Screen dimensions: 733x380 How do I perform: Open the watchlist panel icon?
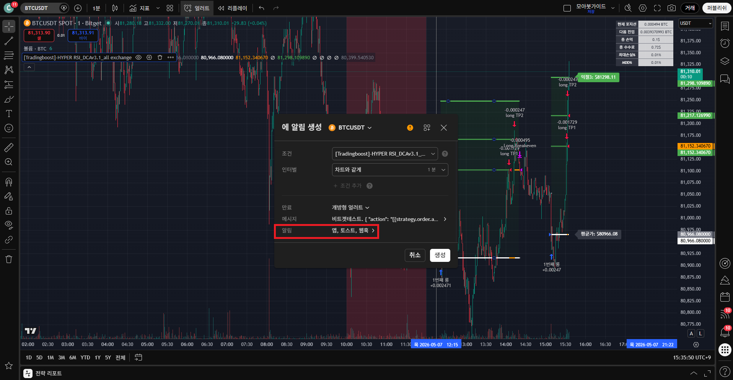[725, 26]
